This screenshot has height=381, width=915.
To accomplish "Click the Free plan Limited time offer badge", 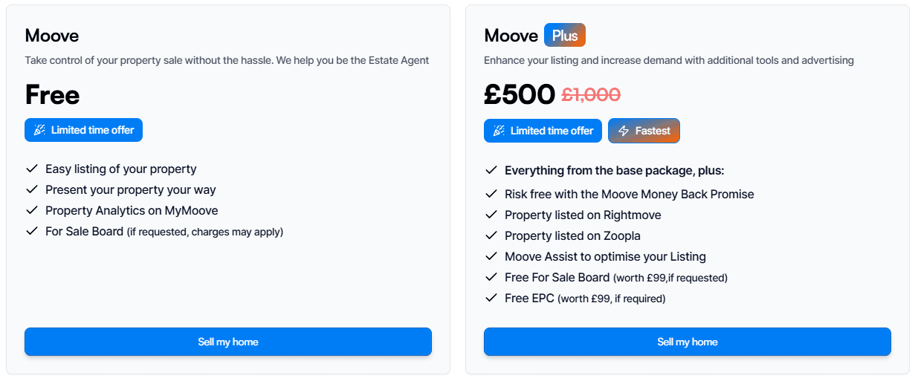I will point(83,130).
